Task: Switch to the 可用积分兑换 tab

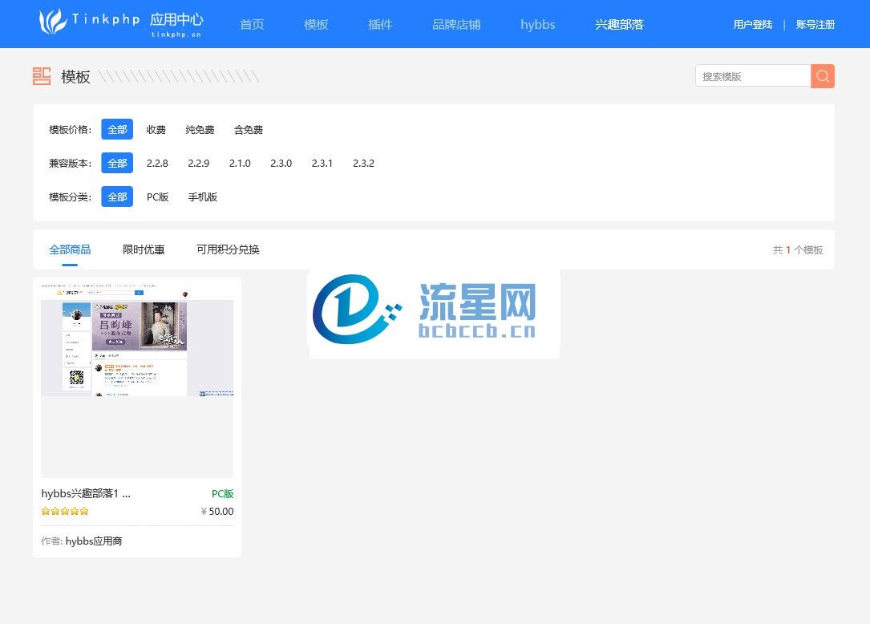Action: [228, 249]
